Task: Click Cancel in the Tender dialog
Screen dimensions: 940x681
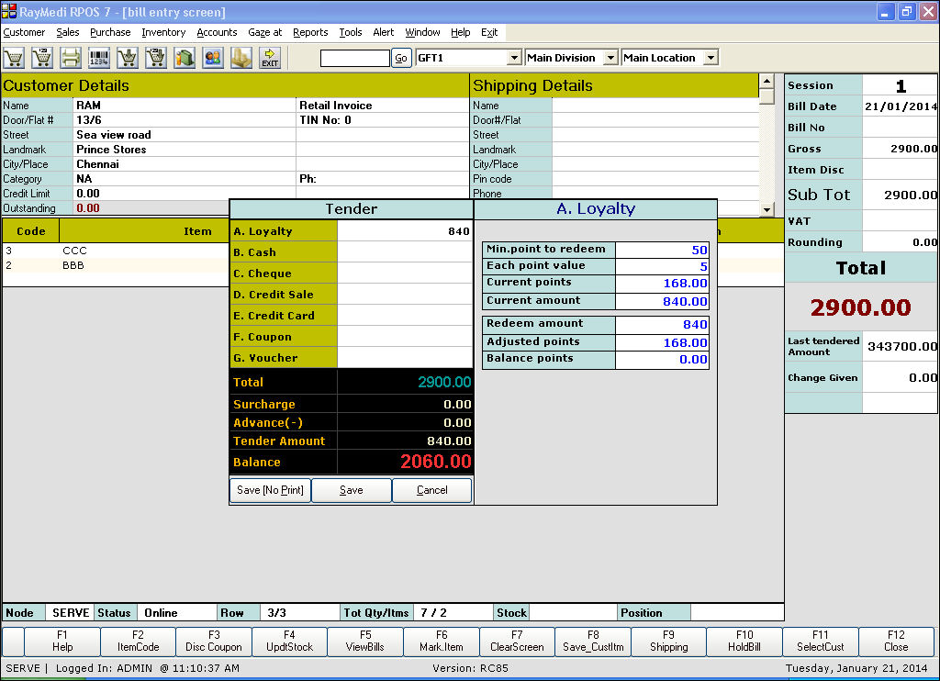Action: [431, 490]
